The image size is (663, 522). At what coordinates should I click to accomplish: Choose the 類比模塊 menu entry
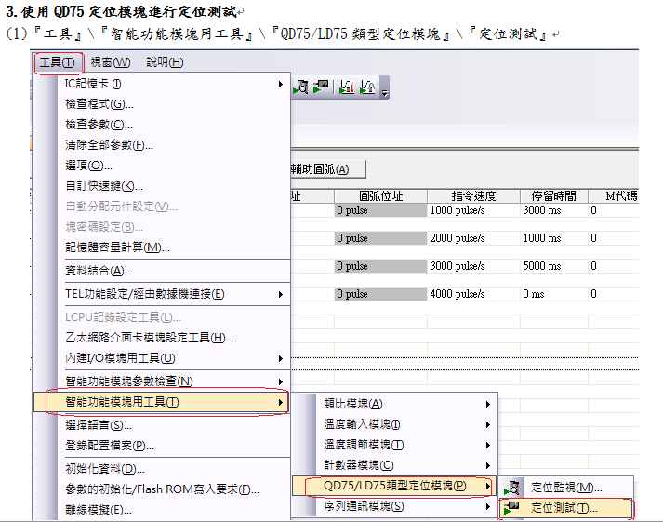pos(353,404)
